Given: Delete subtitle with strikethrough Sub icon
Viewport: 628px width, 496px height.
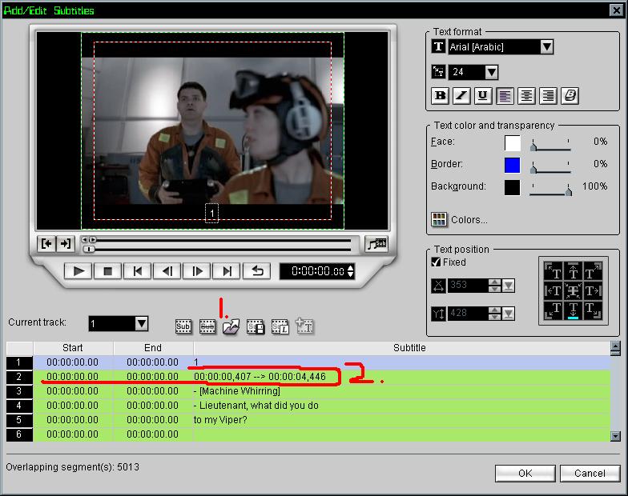Looking at the screenshot, I should click(x=207, y=326).
